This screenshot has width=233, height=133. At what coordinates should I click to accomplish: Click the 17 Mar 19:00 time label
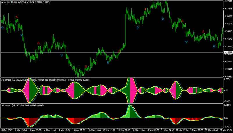click(x=153, y=130)
